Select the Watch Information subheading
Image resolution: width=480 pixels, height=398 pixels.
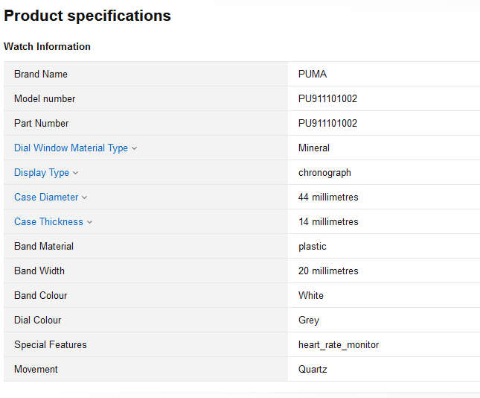[x=47, y=46]
